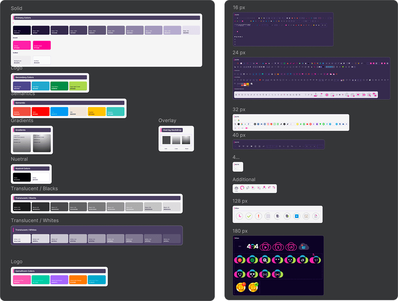This screenshot has width=398, height=301.
Task: Pick the GameRoom pink swatch
Action: pyautogui.click(x=22, y=280)
